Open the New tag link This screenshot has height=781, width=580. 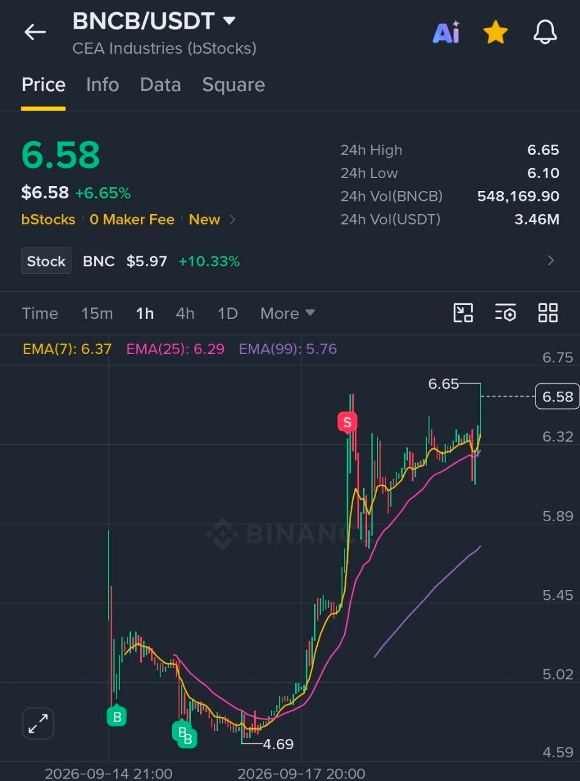(x=204, y=220)
